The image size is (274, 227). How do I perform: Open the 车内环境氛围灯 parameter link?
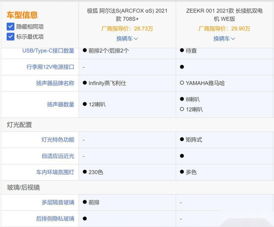click(x=55, y=172)
